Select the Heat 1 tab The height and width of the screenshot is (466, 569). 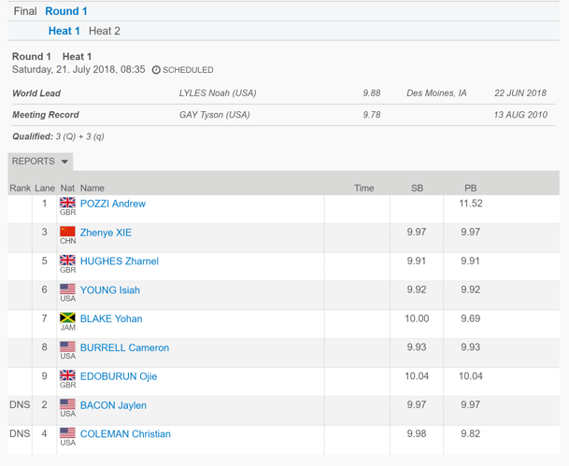coord(64,31)
